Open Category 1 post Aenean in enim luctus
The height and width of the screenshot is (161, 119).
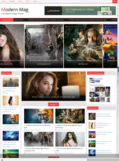pos(69,126)
